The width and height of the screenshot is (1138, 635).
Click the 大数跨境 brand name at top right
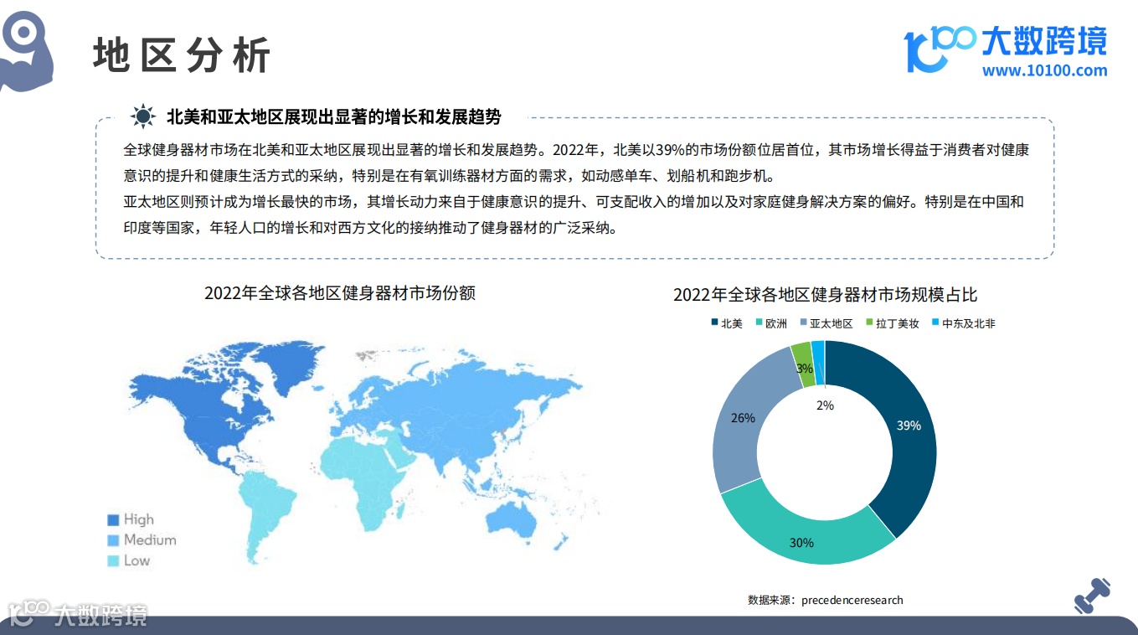pyautogui.click(x=1044, y=40)
